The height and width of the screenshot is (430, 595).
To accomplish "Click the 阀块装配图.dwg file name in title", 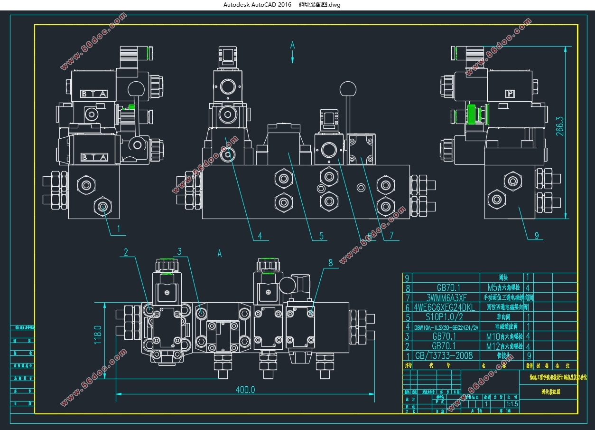I will 320,5.
